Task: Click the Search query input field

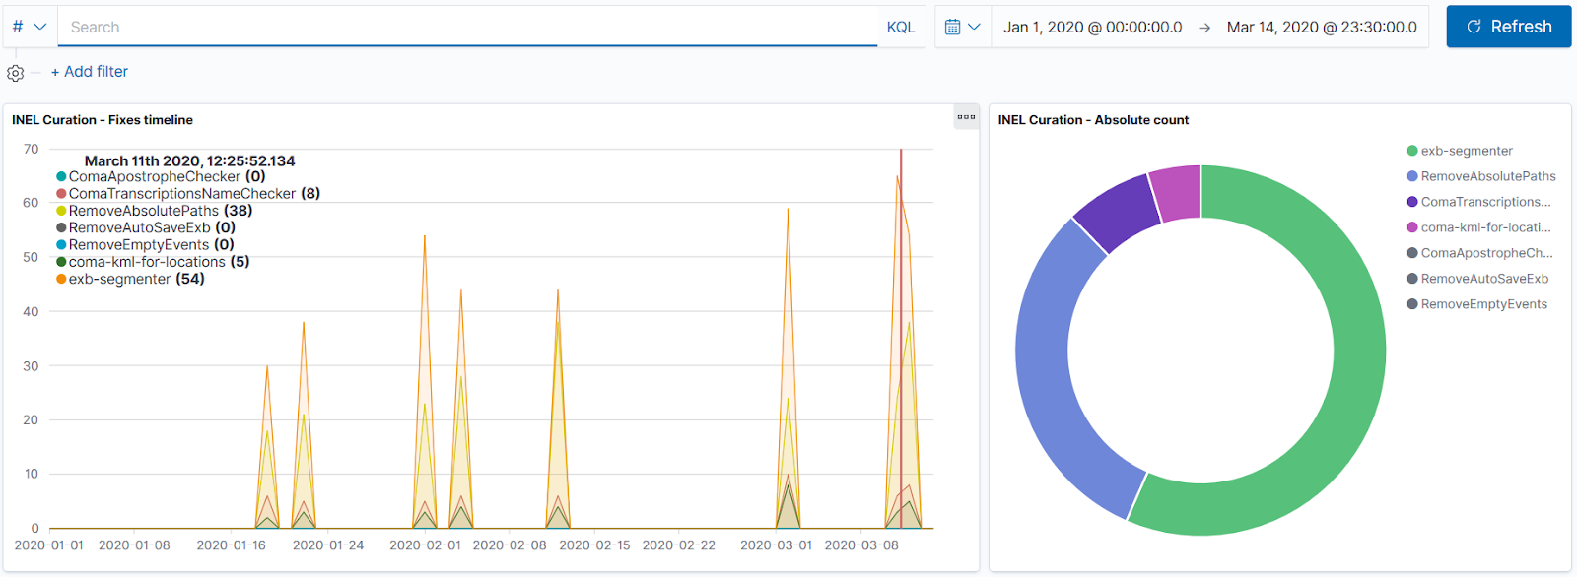Action: [467, 27]
